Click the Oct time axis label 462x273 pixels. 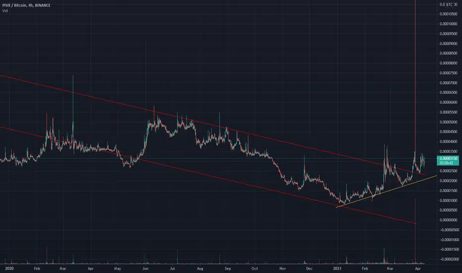(255, 269)
